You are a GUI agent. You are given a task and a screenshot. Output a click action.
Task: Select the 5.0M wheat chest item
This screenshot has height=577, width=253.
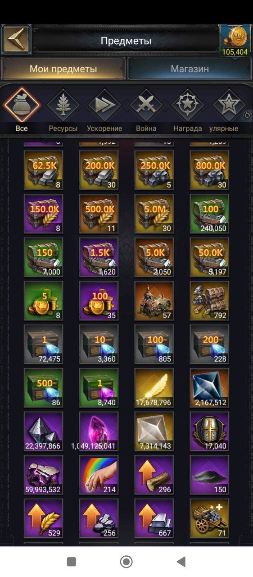point(154,214)
